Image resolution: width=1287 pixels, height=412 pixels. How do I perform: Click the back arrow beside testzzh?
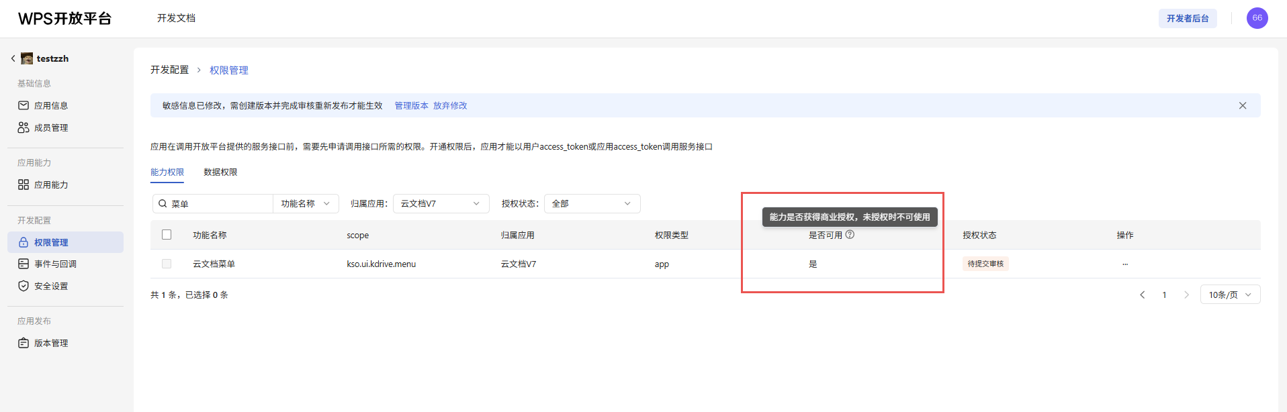click(13, 58)
